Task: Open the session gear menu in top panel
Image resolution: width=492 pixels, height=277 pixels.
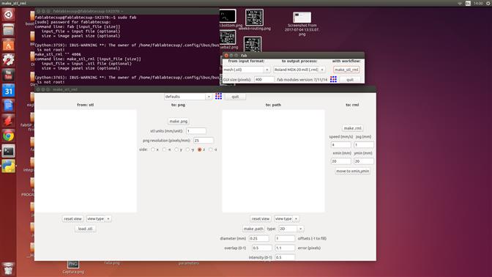Action: point(488,3)
